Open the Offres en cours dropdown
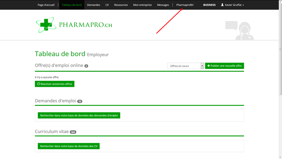This screenshot has width=282, height=159. click(185, 66)
